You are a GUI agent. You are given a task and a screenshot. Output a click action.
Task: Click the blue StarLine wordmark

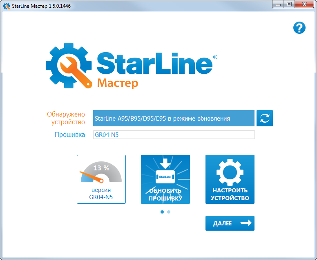point(154,64)
